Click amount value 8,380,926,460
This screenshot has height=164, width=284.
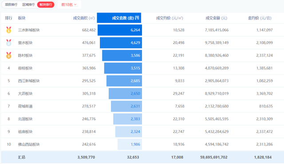tap(217, 55)
